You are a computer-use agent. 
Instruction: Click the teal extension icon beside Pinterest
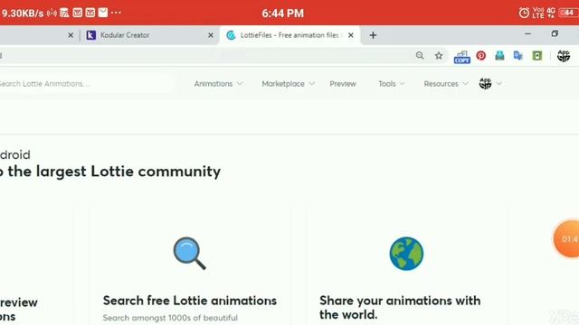(x=499, y=56)
